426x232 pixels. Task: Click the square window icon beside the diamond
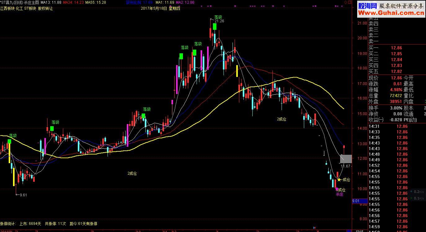[350, 2]
